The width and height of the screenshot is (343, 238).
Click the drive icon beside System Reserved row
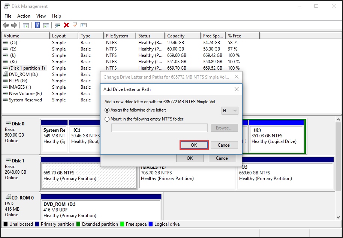[x=5, y=100]
